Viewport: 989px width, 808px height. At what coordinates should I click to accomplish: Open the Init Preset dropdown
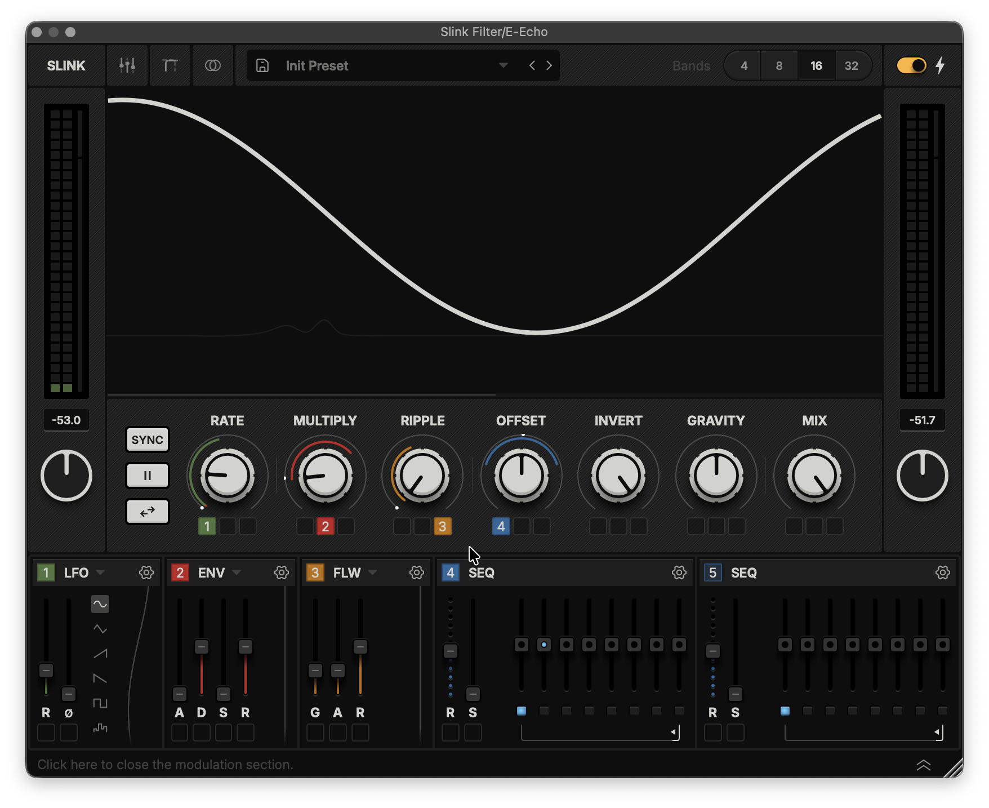503,65
